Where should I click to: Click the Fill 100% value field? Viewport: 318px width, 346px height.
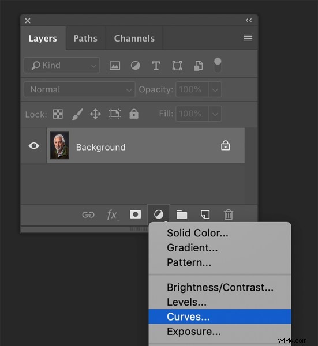pyautogui.click(x=192, y=114)
